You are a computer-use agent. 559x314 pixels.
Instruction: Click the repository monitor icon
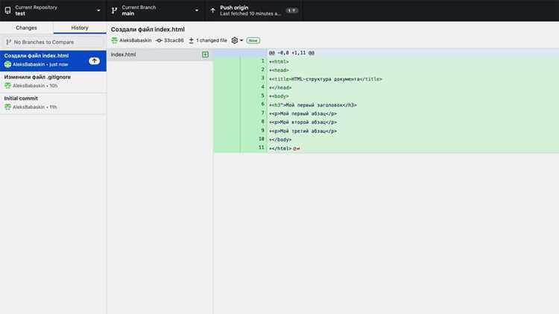[8, 10]
